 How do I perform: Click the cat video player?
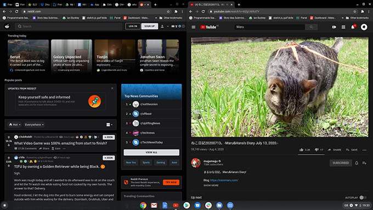pos(280,87)
